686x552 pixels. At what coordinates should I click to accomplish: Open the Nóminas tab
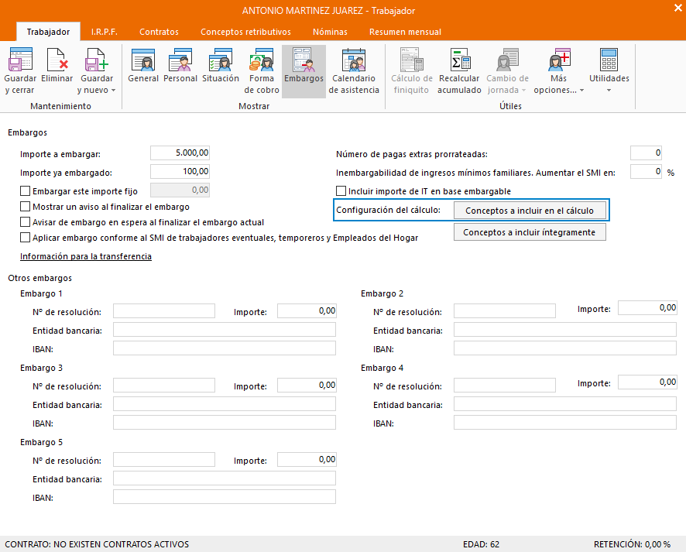330,32
